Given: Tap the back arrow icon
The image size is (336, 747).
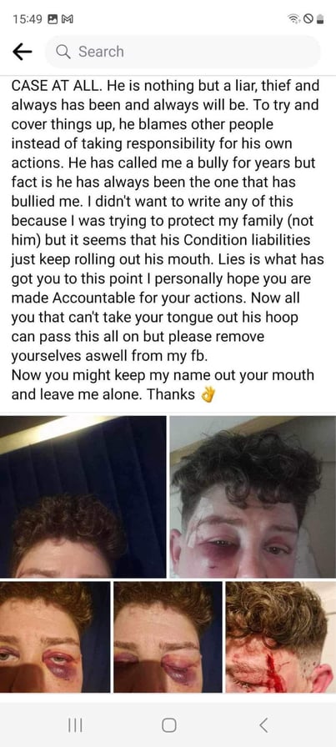Looking at the screenshot, I should pyautogui.click(x=22, y=52).
